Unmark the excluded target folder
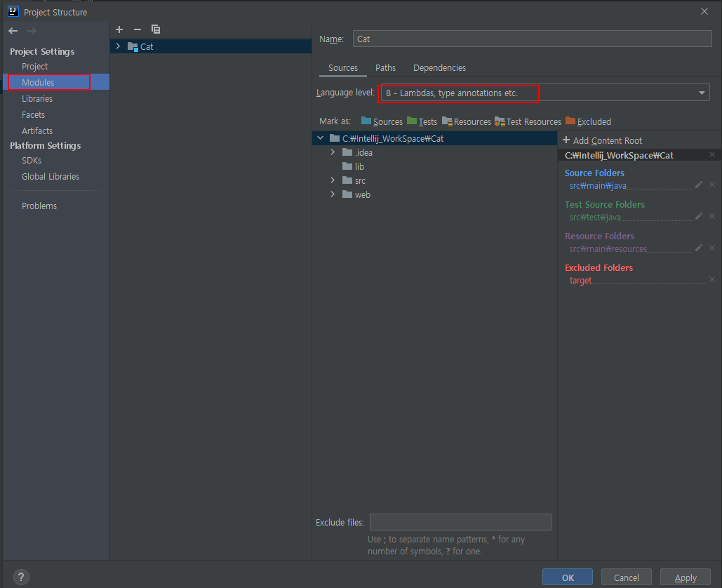 [x=712, y=279]
